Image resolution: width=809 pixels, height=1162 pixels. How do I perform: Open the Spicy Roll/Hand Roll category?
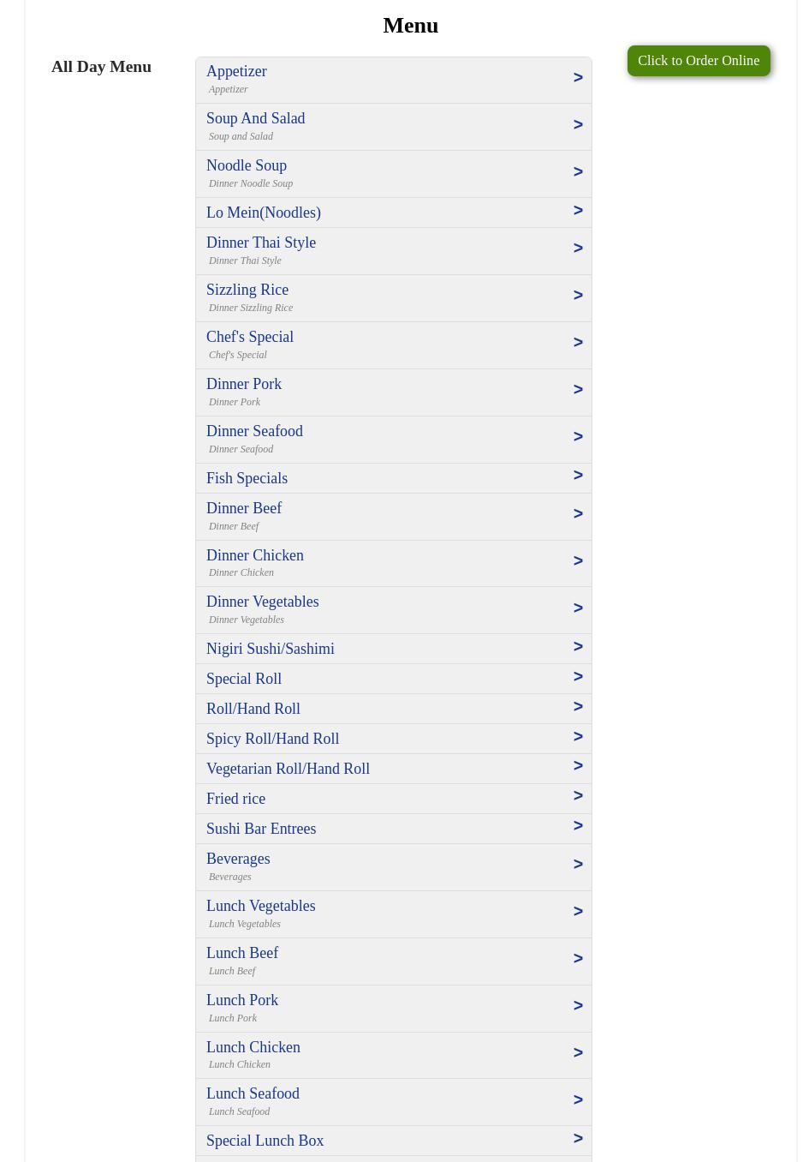coord(272,739)
